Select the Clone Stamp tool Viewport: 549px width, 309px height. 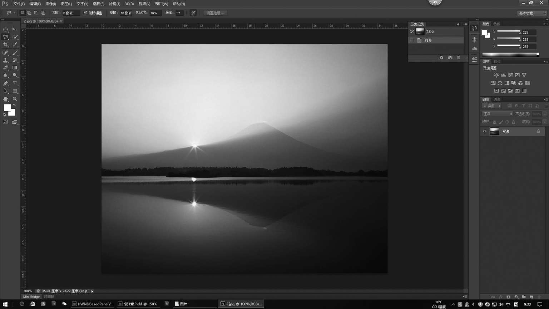5,60
